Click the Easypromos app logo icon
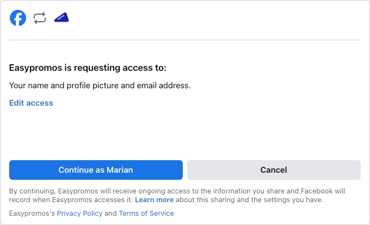The height and width of the screenshot is (225, 370). point(61,18)
